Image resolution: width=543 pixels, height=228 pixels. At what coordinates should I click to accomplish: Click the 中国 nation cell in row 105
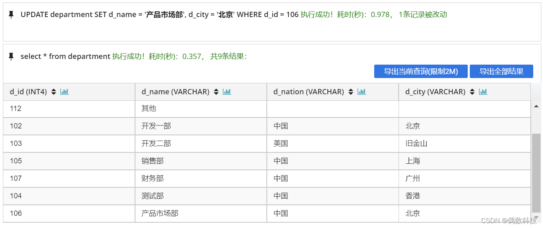tap(333, 161)
